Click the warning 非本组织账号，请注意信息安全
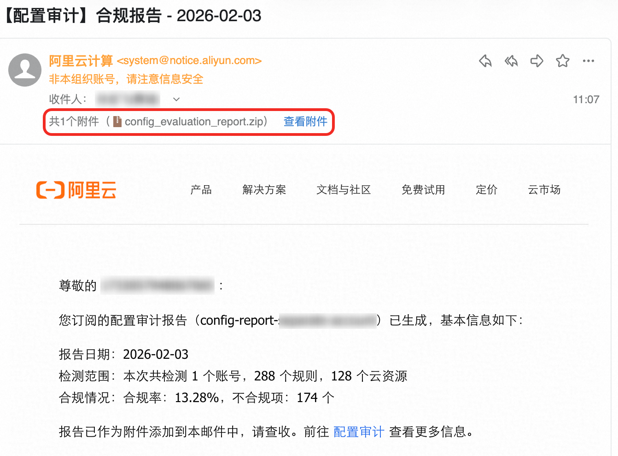The width and height of the screenshot is (618, 456). [126, 79]
